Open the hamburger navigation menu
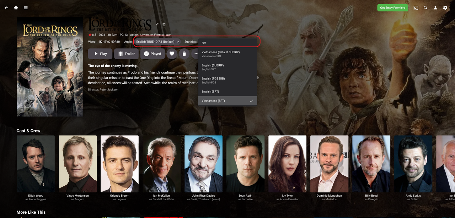Image resolution: width=455 pixels, height=218 pixels. (x=26, y=8)
